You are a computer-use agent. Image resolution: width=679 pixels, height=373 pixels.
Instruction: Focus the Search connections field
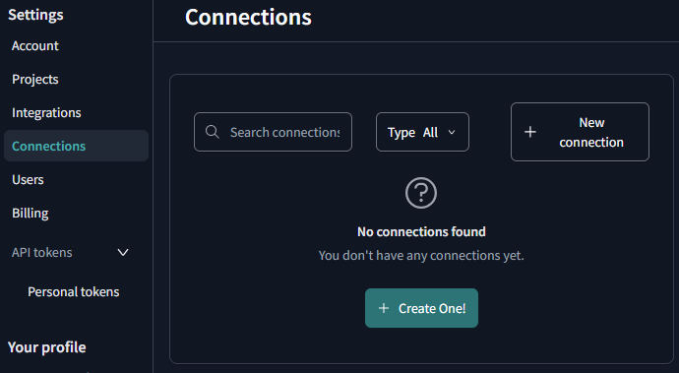point(273,132)
